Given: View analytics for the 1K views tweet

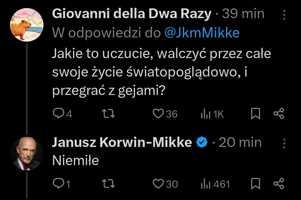Looking at the screenshot, I should click(205, 114).
